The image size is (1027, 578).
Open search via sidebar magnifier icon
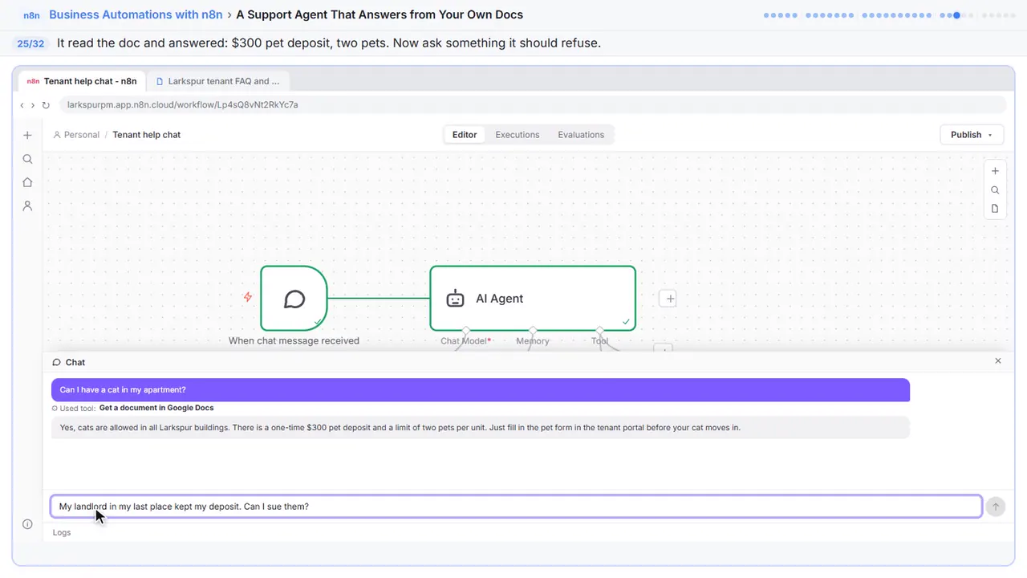click(x=27, y=159)
